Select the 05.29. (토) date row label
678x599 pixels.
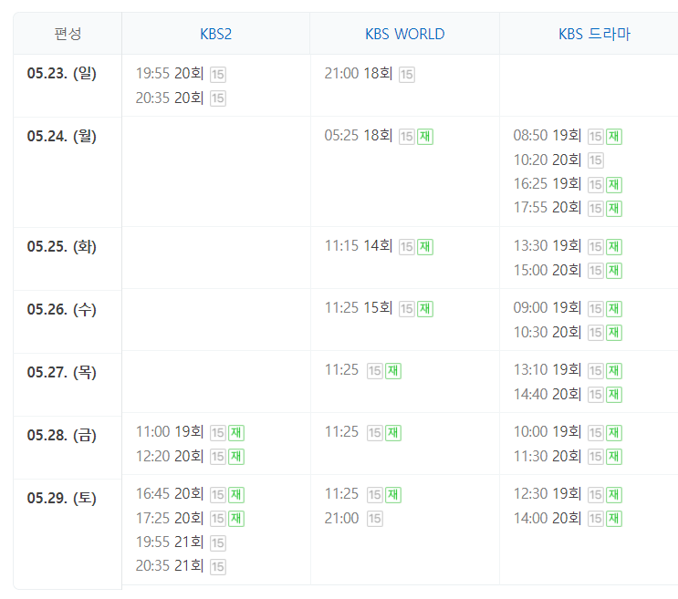[x=62, y=498]
